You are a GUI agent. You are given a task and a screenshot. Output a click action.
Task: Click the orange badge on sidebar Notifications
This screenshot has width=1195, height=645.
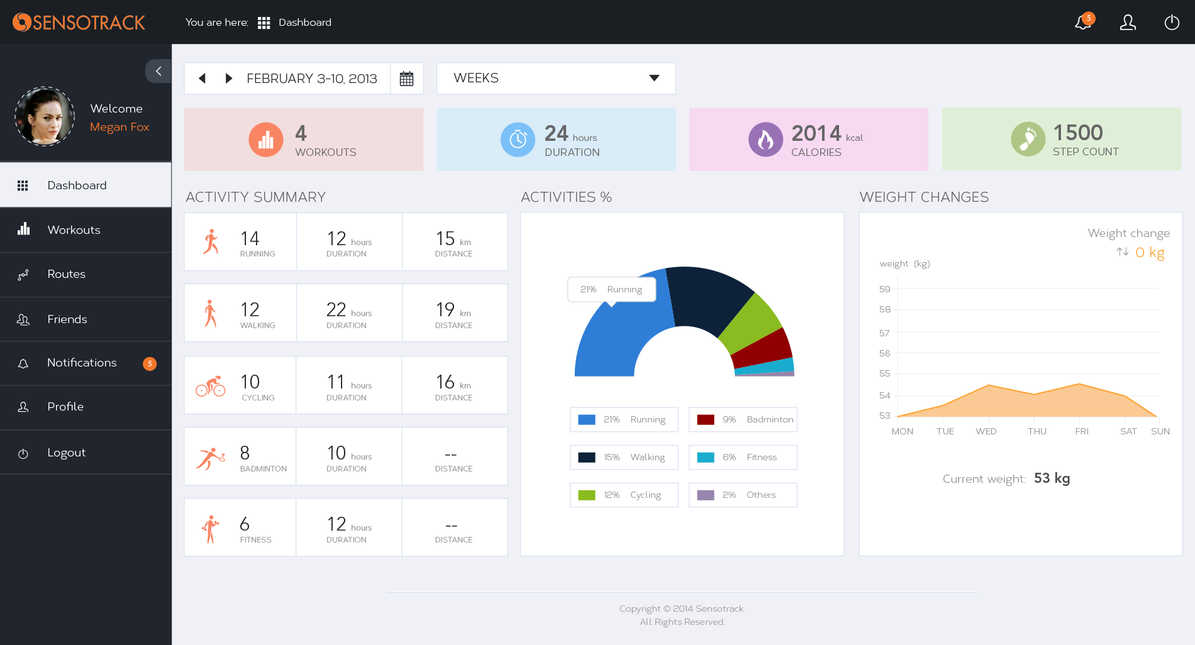pyautogui.click(x=150, y=363)
